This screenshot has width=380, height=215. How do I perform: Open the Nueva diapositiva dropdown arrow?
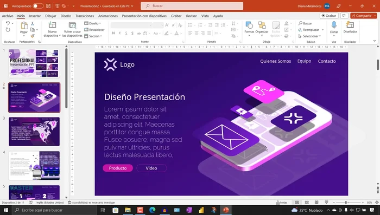(60, 36)
